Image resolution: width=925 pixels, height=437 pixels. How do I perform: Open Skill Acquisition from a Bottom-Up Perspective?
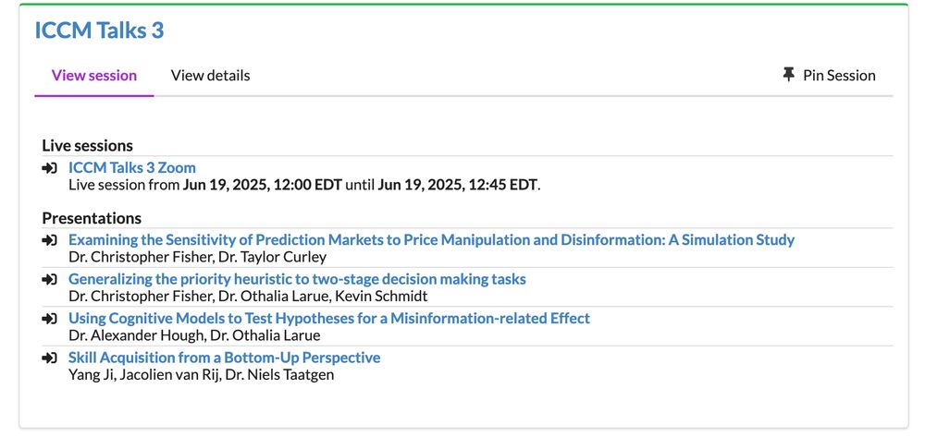(224, 358)
